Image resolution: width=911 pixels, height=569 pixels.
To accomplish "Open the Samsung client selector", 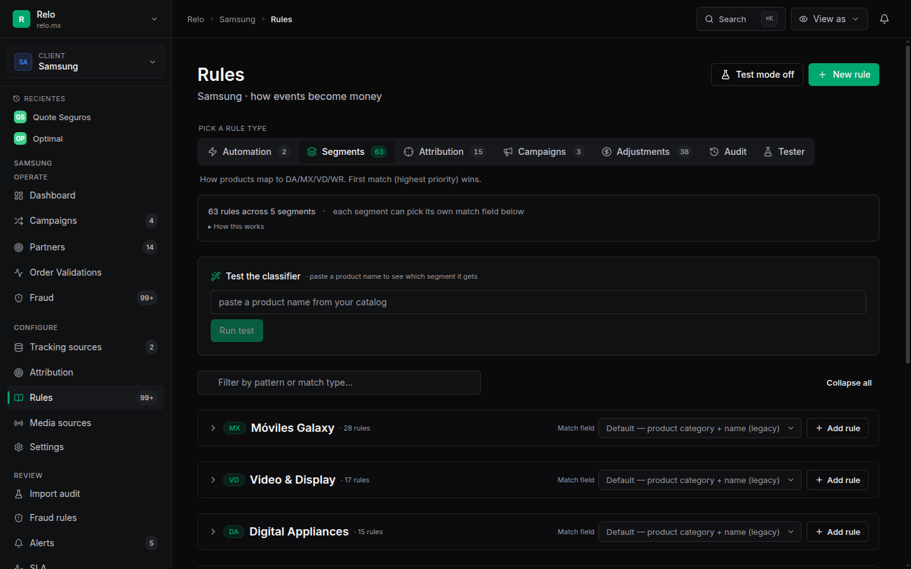I will click(x=85, y=62).
